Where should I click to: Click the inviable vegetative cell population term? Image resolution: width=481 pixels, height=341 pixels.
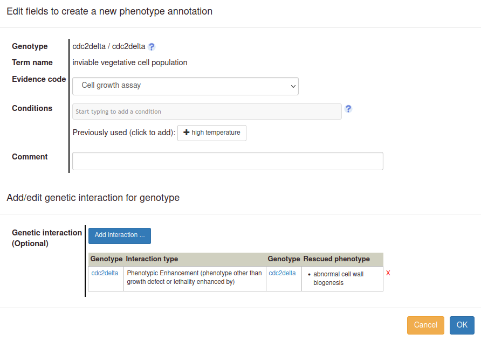[x=130, y=62]
